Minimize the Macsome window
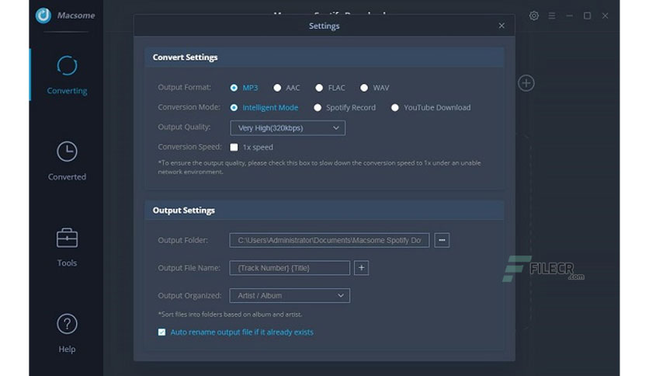The height and width of the screenshot is (376, 649). pyautogui.click(x=570, y=16)
